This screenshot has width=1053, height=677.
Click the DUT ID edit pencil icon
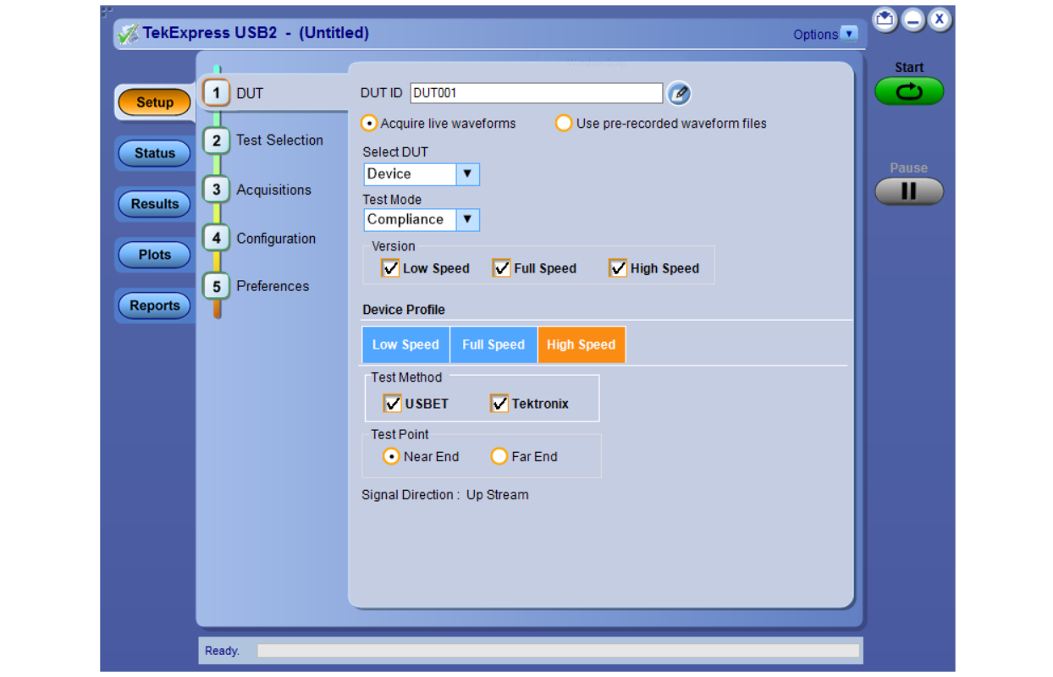[679, 93]
